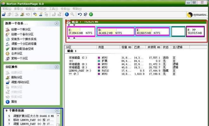Select pending operation 7 调整 LENOVO_PART
The image size is (209, 126).
click(31, 124)
